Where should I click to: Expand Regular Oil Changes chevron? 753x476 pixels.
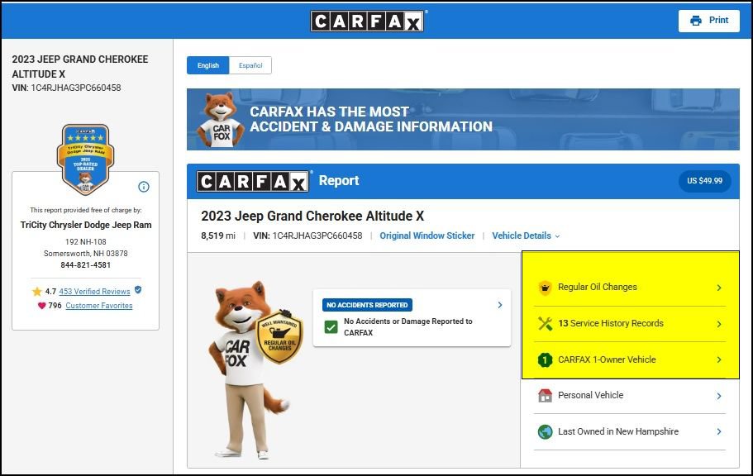719,288
